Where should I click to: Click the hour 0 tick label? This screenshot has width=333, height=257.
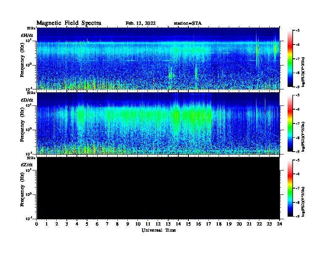(x=37, y=224)
